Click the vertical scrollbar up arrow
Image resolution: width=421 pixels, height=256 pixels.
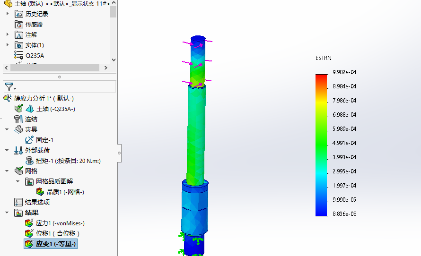114,3
